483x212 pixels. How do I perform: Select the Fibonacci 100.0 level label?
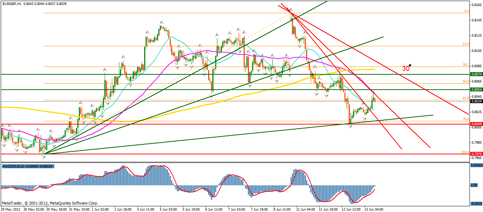[x=465, y=152]
